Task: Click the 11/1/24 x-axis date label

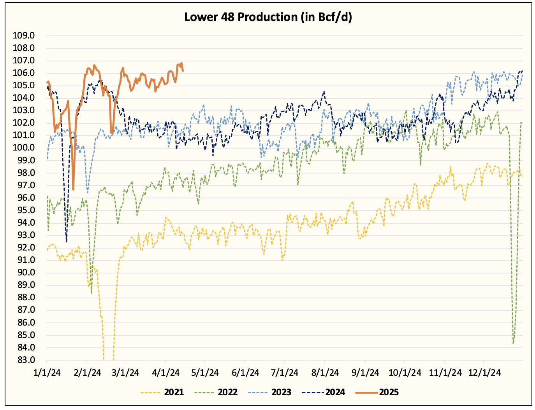Action: (x=445, y=372)
